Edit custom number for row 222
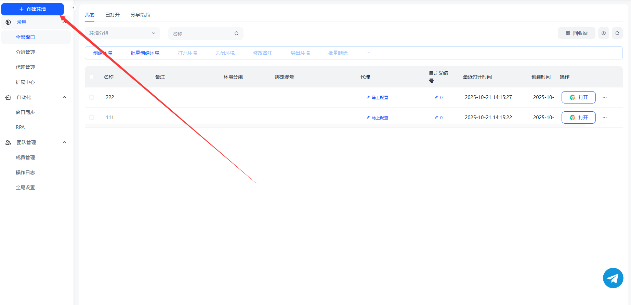631x305 pixels. click(x=438, y=97)
